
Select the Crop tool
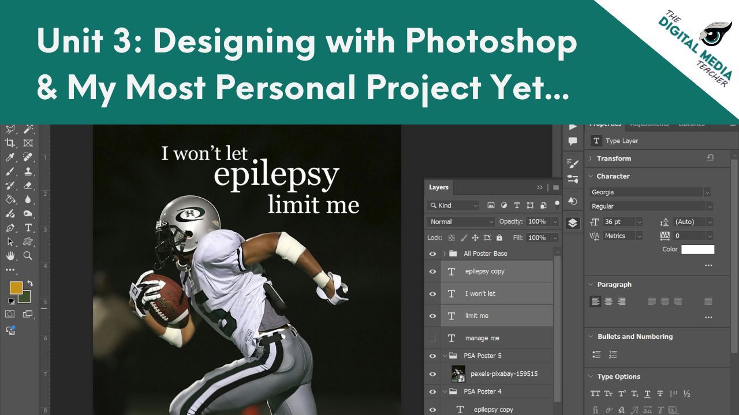coord(10,143)
